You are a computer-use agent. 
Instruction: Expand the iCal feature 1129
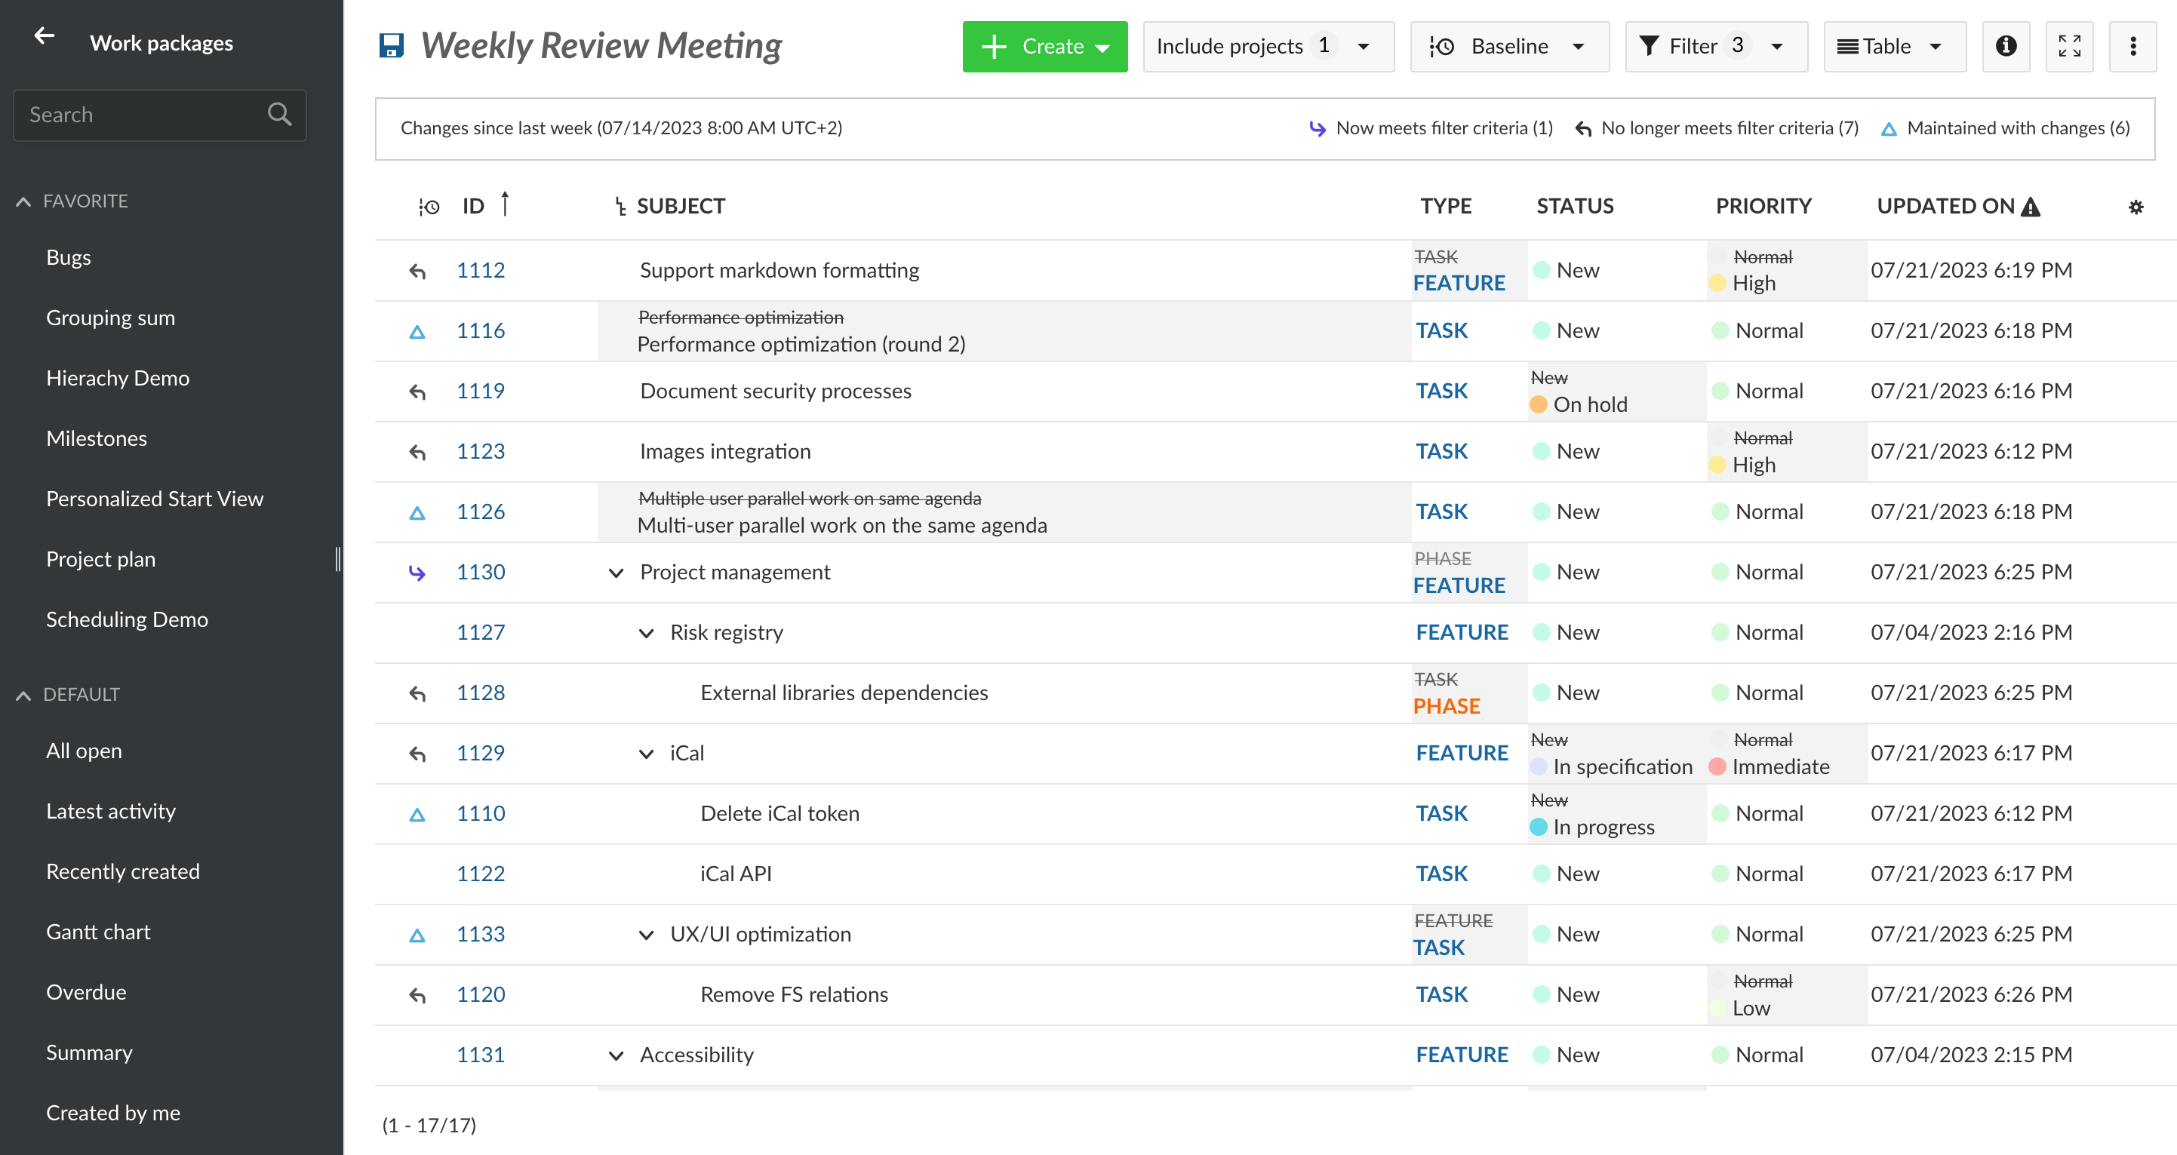[645, 751]
